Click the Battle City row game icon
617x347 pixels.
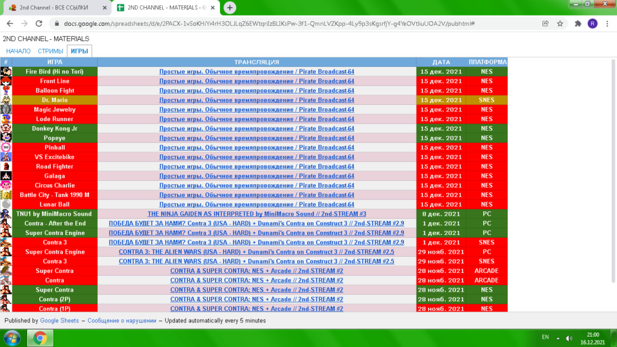pos(6,195)
